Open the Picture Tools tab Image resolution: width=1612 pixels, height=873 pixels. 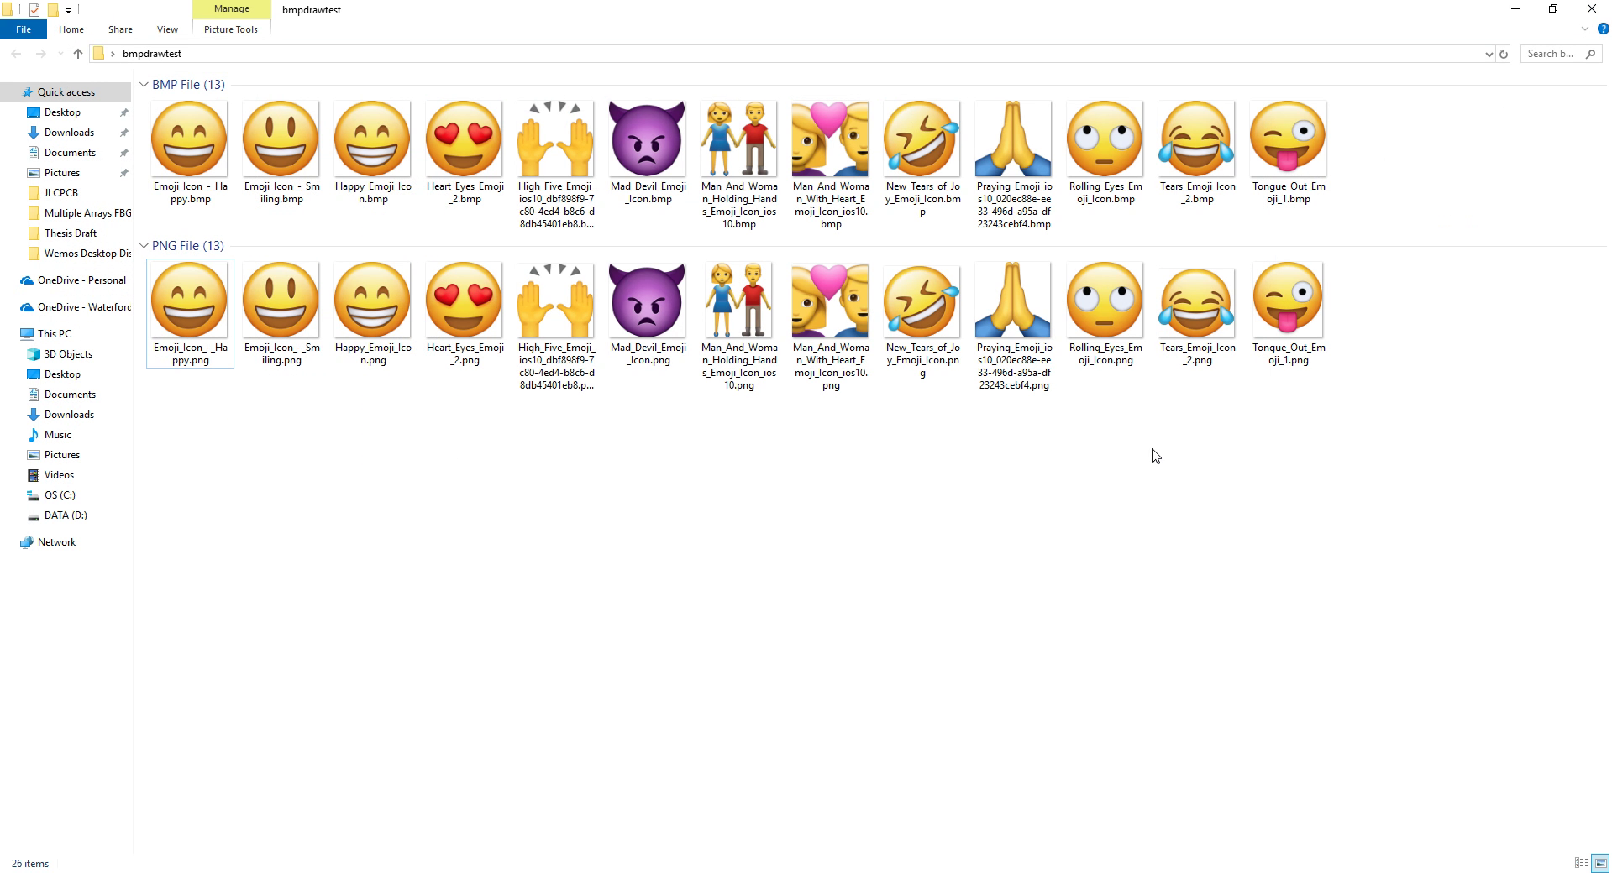coord(231,29)
